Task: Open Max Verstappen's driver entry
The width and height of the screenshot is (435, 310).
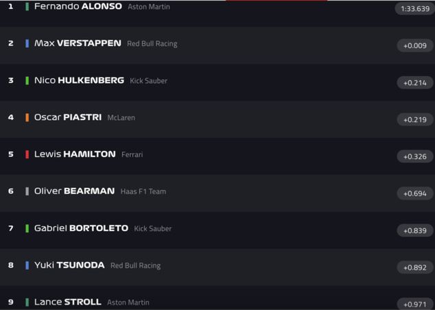Action: click(x=78, y=43)
